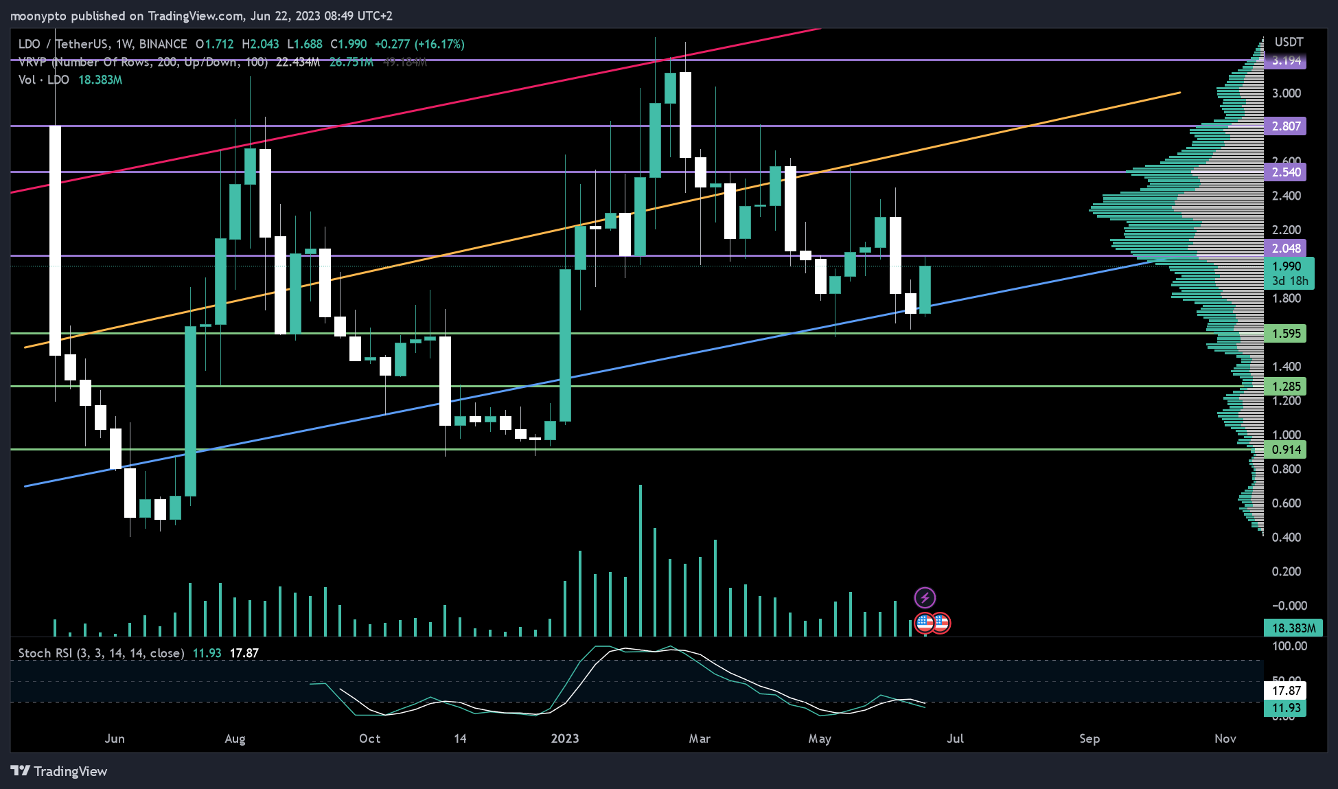Image resolution: width=1338 pixels, height=789 pixels.
Task: Click the 0.200 tick on price axis
Action: [x=1287, y=571]
